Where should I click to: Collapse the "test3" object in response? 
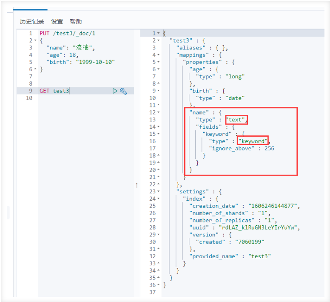pos(159,40)
